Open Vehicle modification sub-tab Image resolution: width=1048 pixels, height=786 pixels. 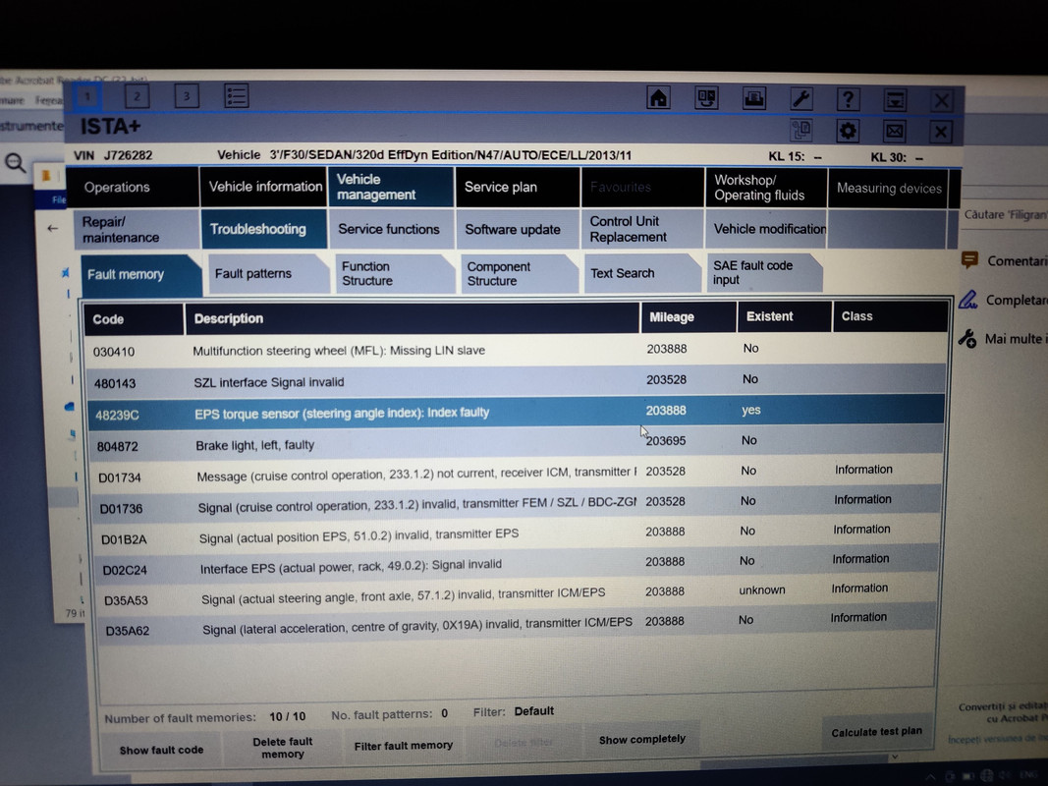(x=766, y=229)
